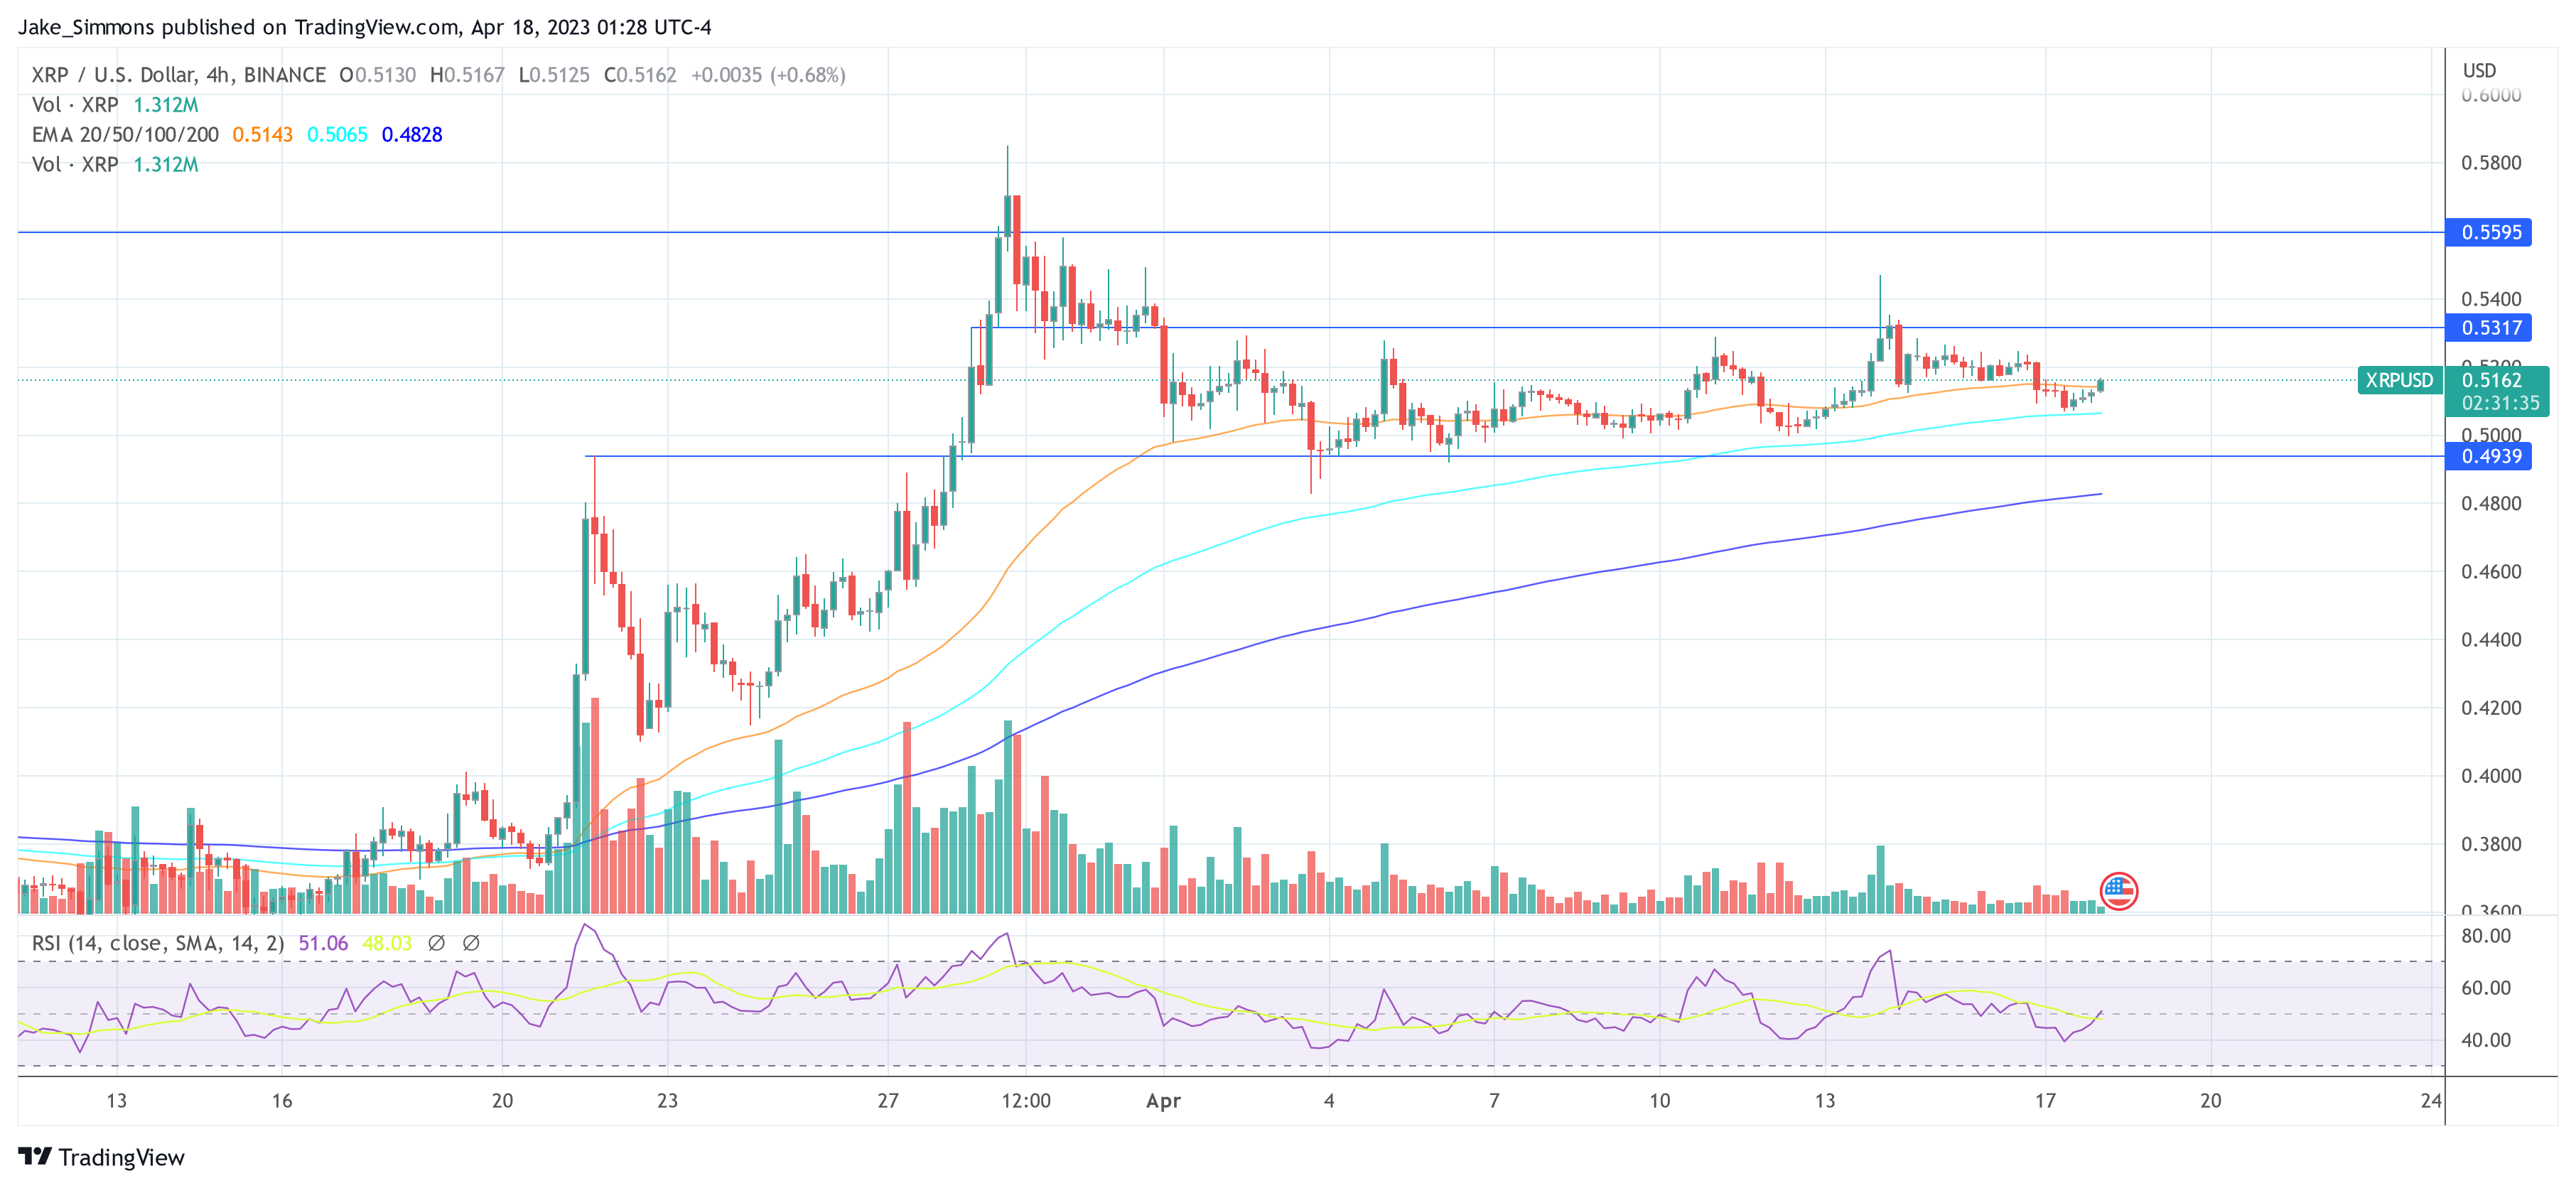The width and height of the screenshot is (2576, 1188).
Task: Click the yellow RSI SMA value 48.03
Action: (387, 943)
